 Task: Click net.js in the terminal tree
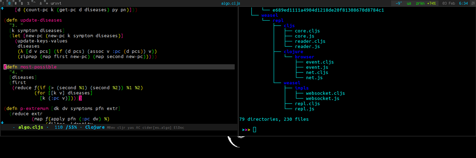coord(314,77)
